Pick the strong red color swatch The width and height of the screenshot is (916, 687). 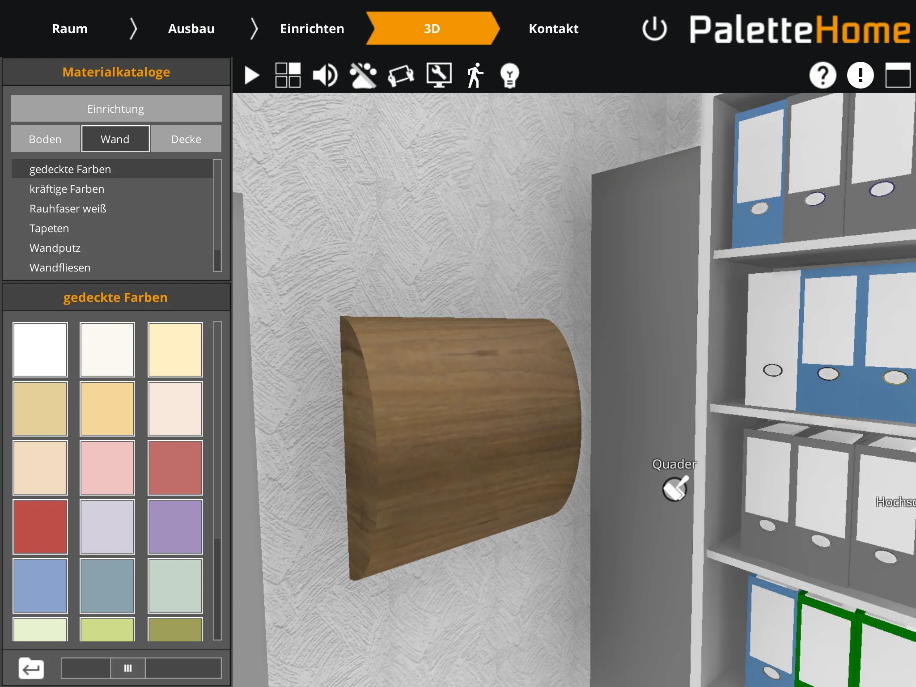point(40,527)
